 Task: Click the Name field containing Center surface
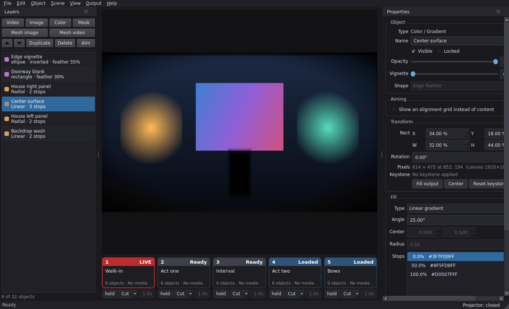click(458, 41)
